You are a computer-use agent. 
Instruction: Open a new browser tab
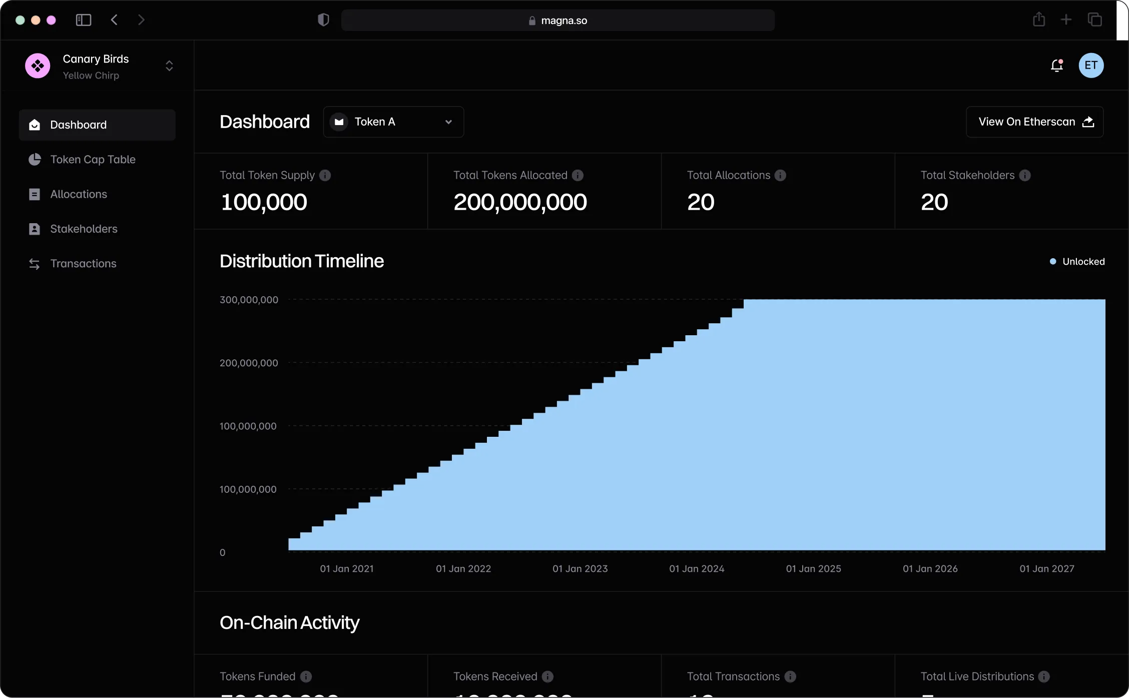(x=1066, y=20)
